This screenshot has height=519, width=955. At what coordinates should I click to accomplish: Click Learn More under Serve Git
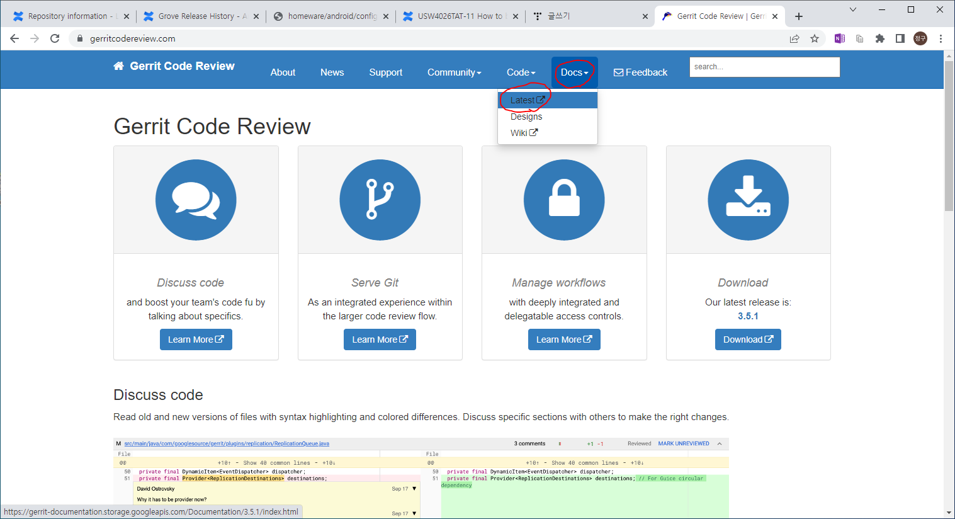click(380, 339)
